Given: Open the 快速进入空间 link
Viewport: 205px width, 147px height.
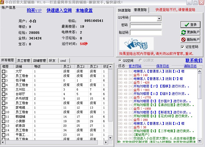Looking at the screenshot, I should [x=59, y=10].
